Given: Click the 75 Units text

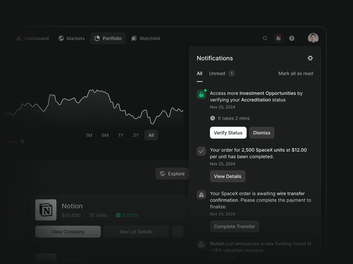Looking at the screenshot, I should coord(98,215).
